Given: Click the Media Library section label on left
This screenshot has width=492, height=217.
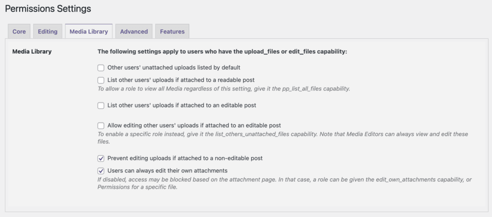Looking at the screenshot, I should pos(32,51).
